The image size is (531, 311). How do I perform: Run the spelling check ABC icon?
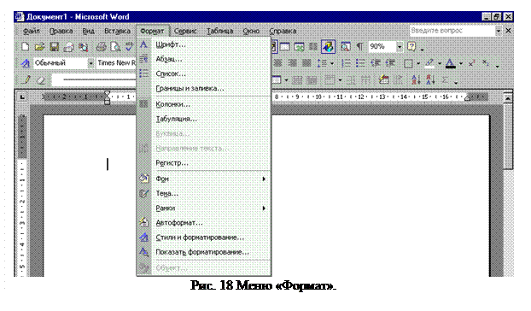tap(130, 46)
